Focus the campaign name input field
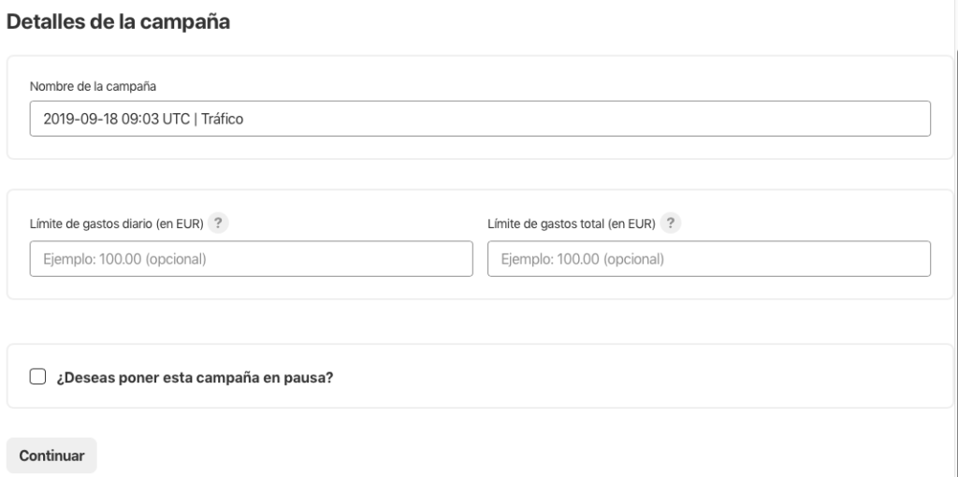 click(480, 119)
